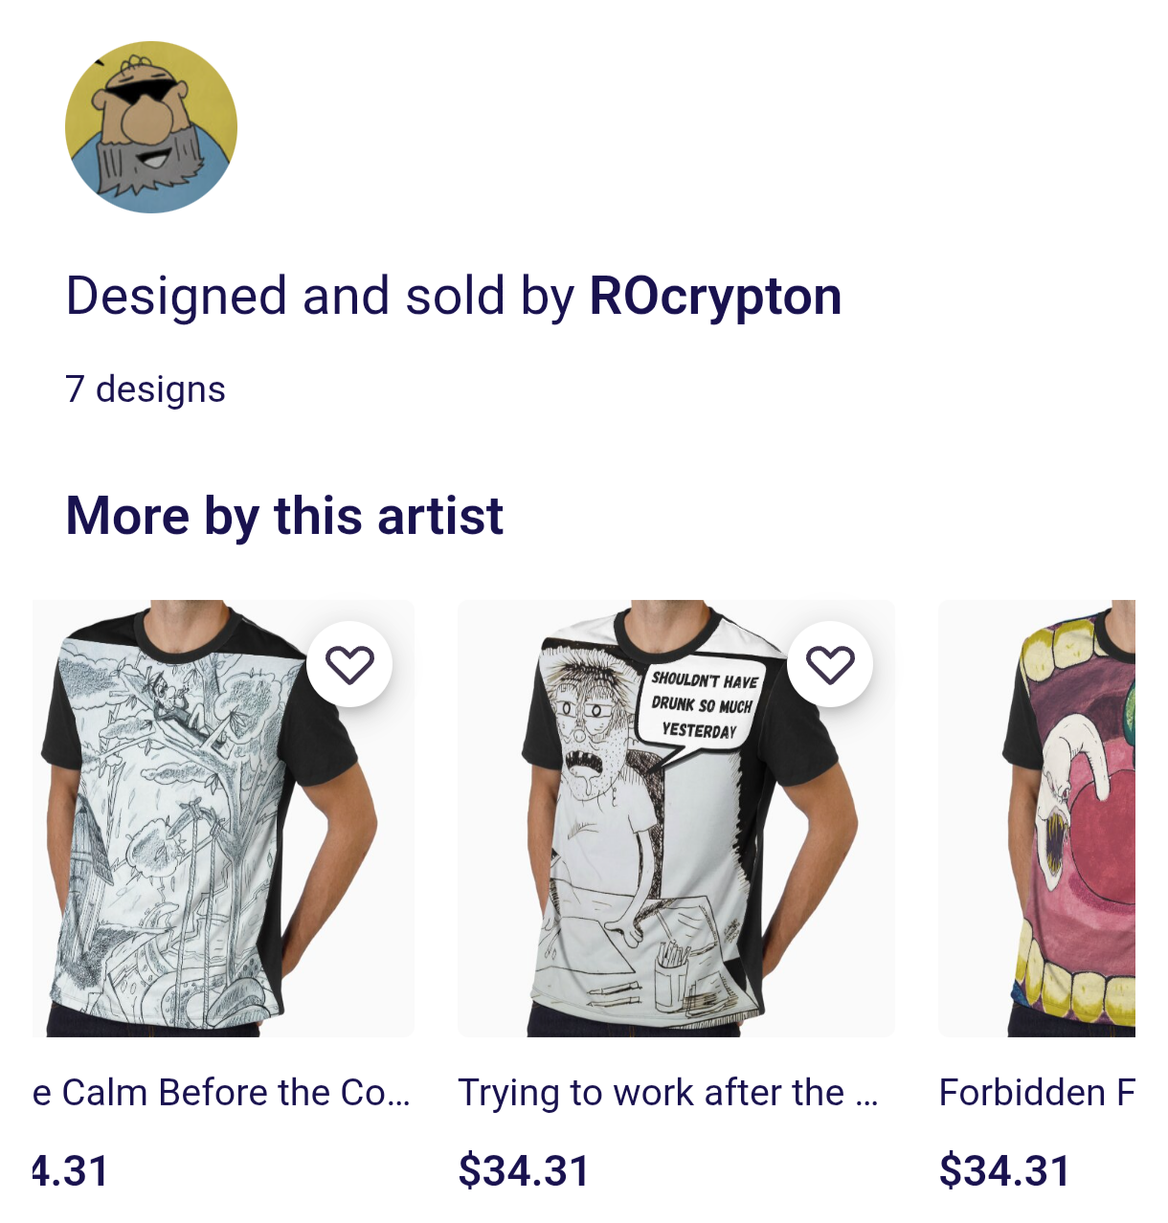1168x1223 pixels.
Task: Open the hungover cartoon shirt thumbnail
Action: pos(676,818)
